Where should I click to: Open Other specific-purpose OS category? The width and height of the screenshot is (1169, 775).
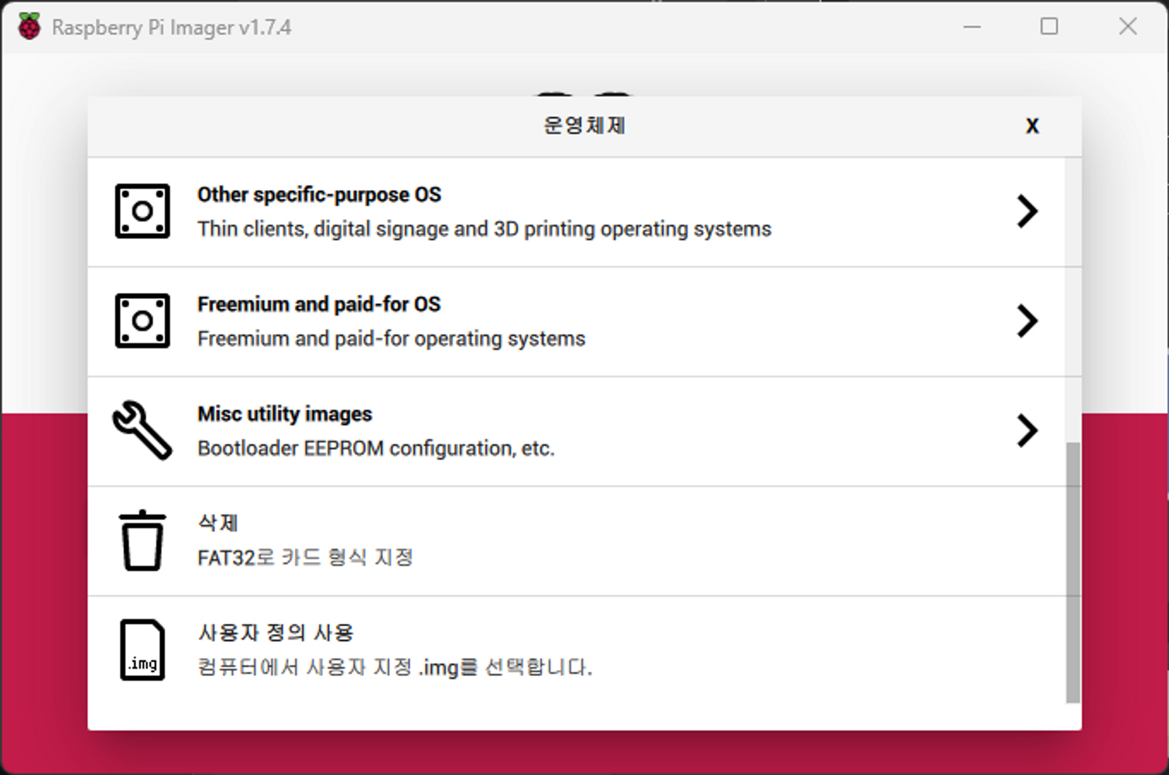coord(576,212)
